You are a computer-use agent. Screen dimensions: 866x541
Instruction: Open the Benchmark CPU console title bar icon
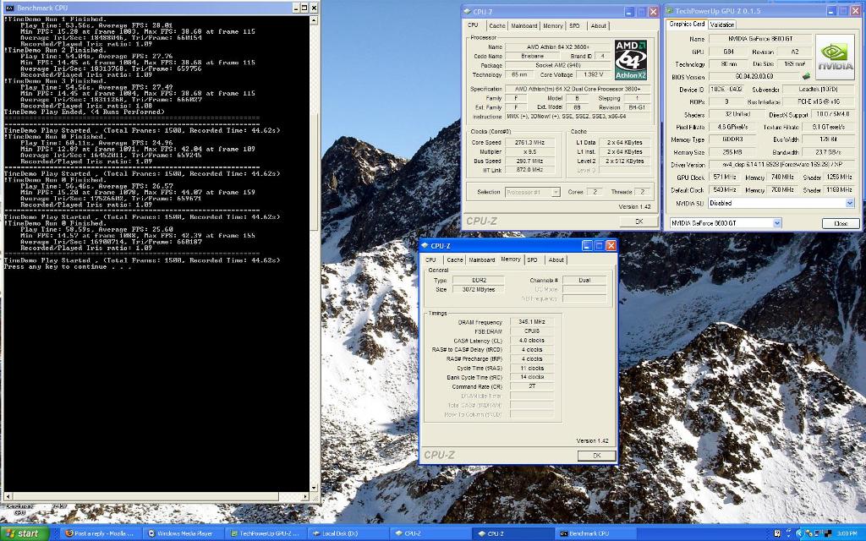(x=9, y=8)
